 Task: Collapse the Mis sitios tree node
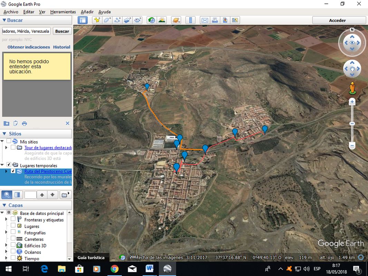tap(2, 141)
